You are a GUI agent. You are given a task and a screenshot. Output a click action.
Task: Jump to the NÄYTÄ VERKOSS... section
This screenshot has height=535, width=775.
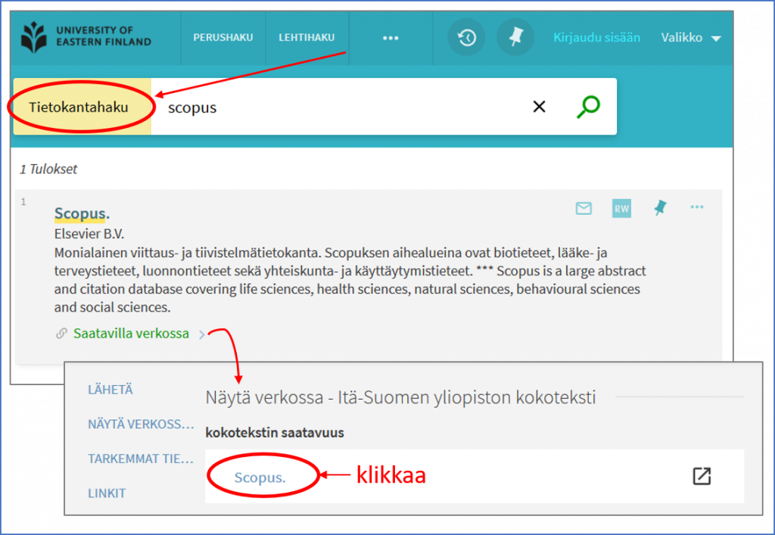(141, 425)
